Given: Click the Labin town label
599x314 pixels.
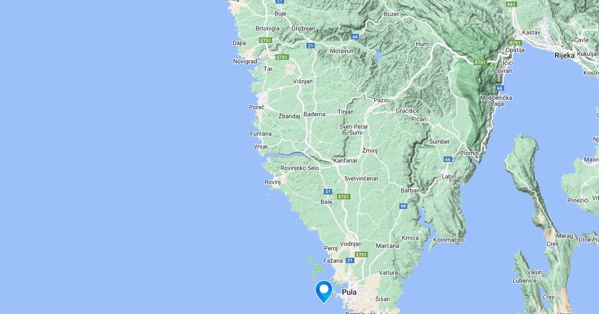Looking at the screenshot, I should click(449, 176).
